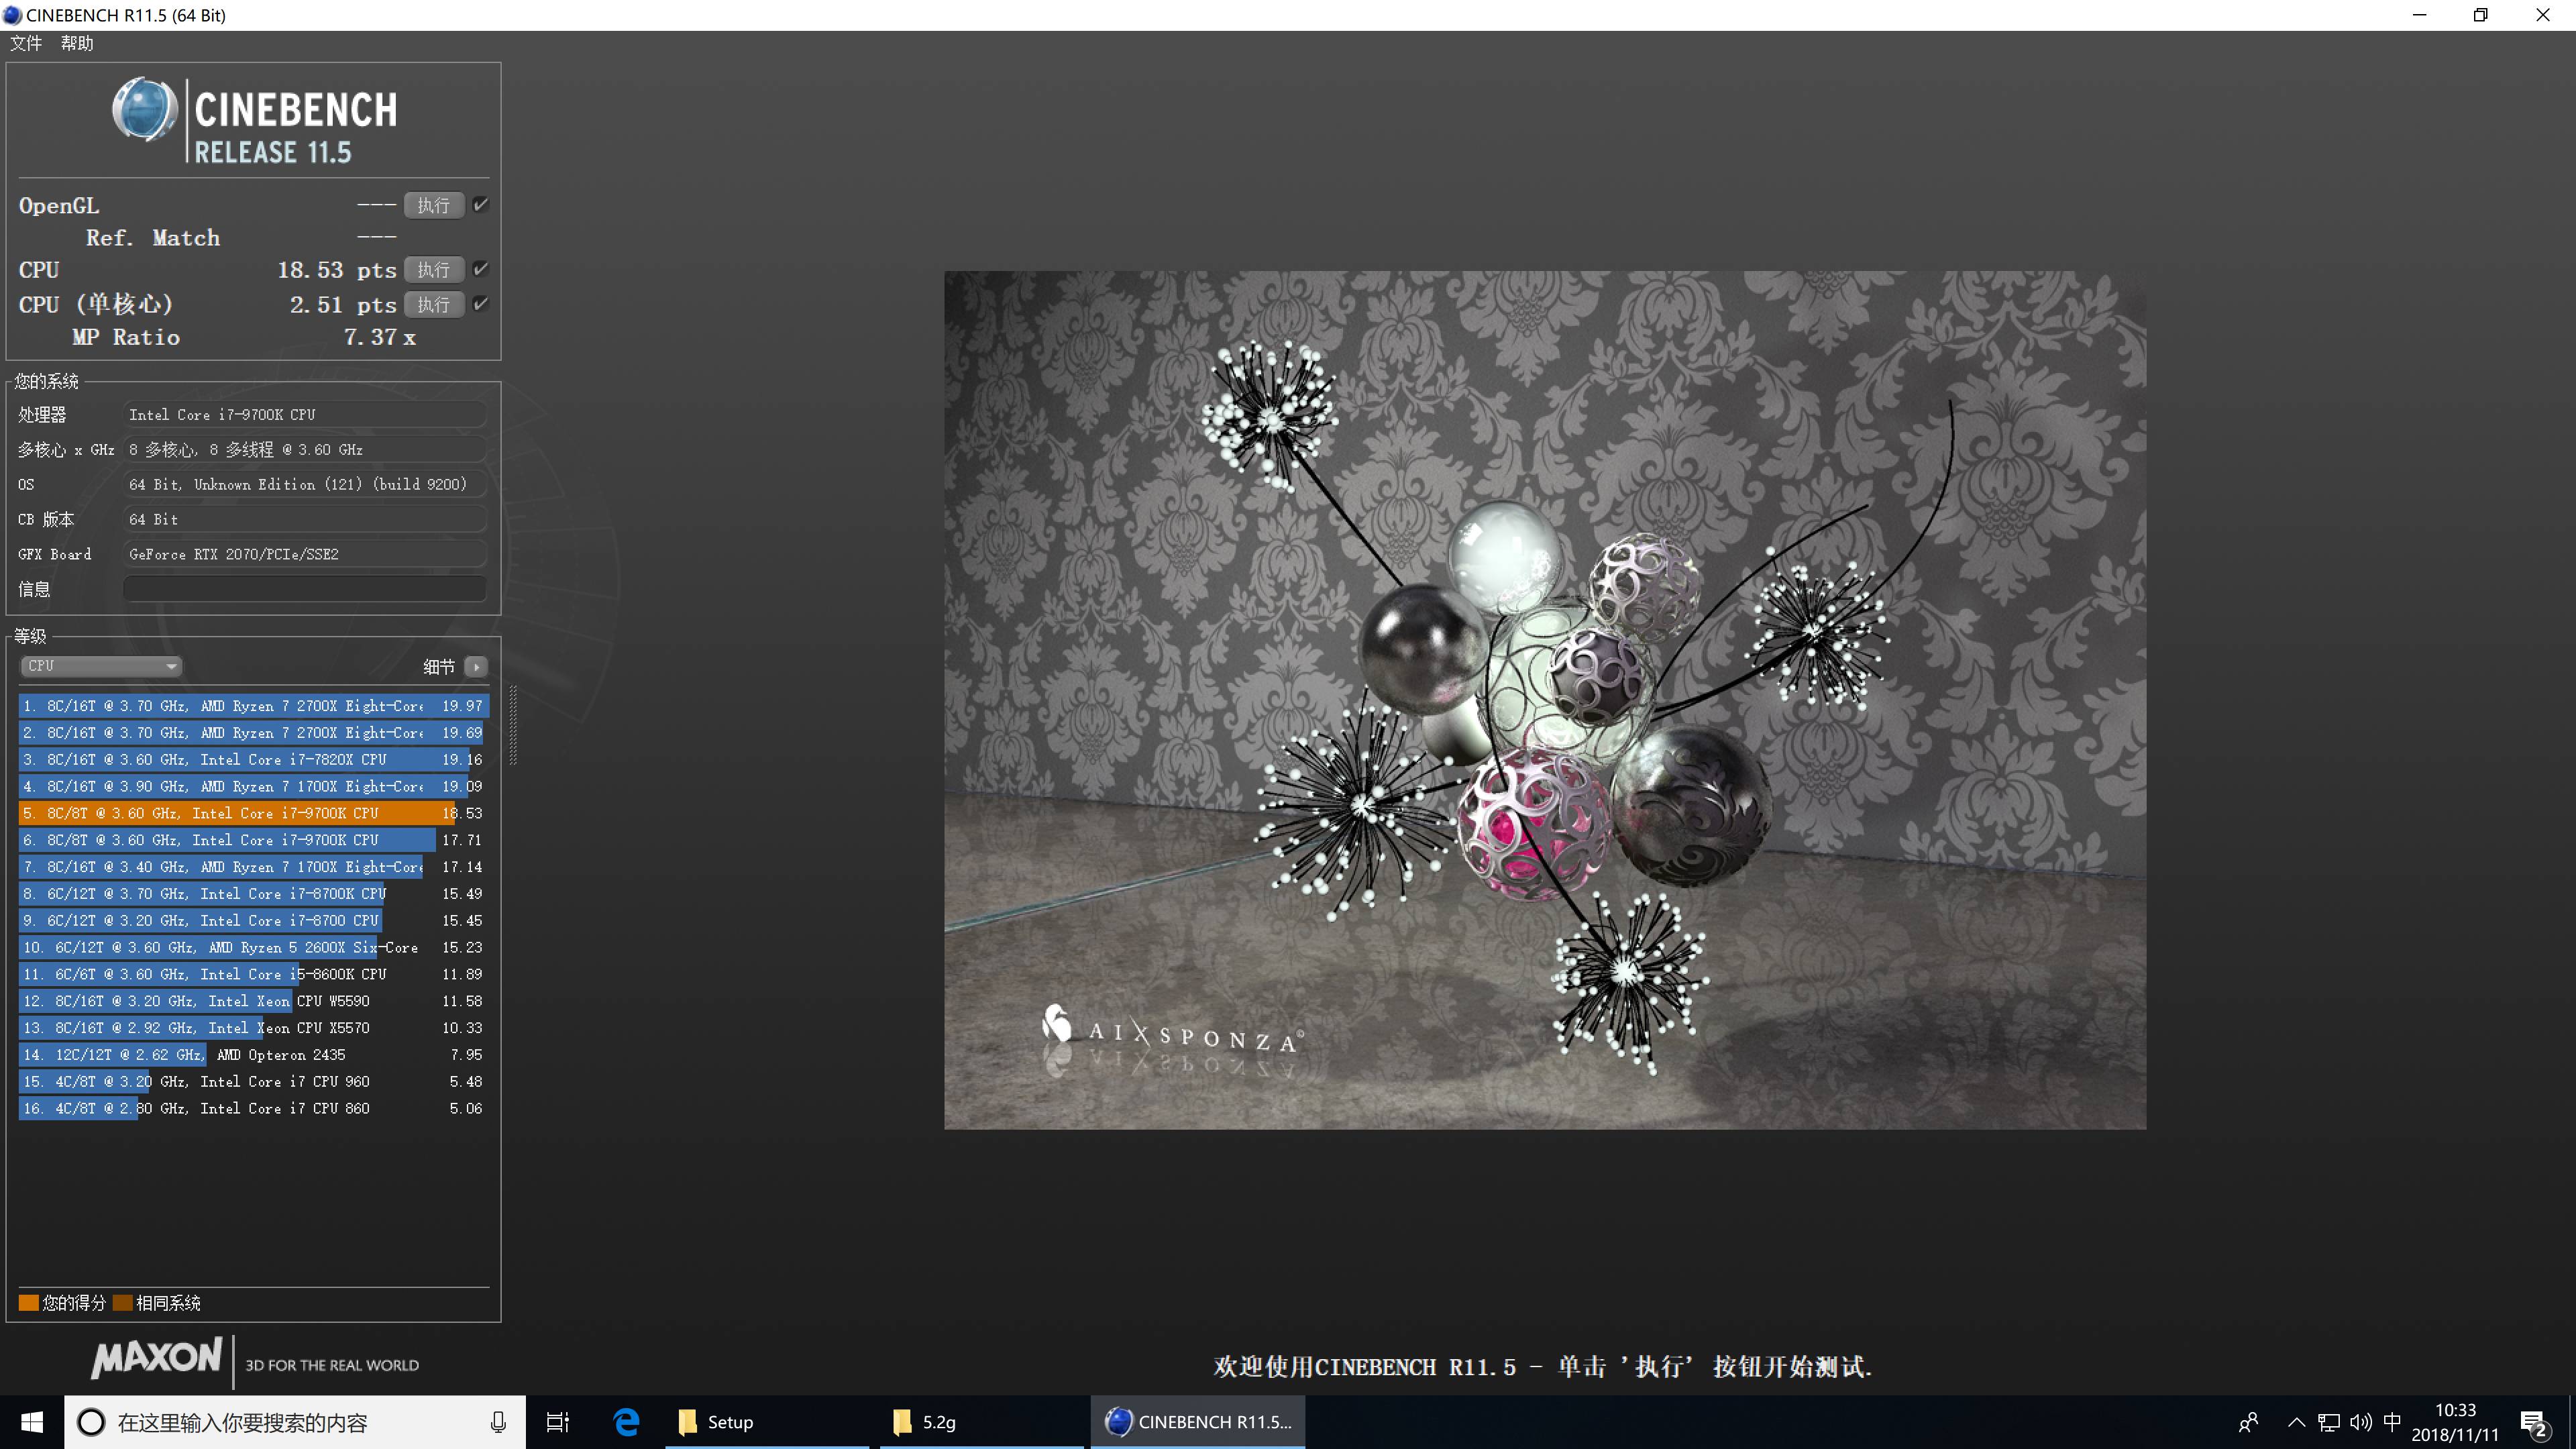The width and height of the screenshot is (2576, 1449).
Task: Open the CPU ranking dropdown
Action: click(101, 666)
